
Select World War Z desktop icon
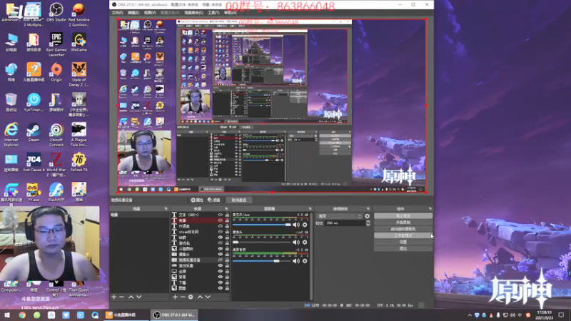tap(56, 165)
